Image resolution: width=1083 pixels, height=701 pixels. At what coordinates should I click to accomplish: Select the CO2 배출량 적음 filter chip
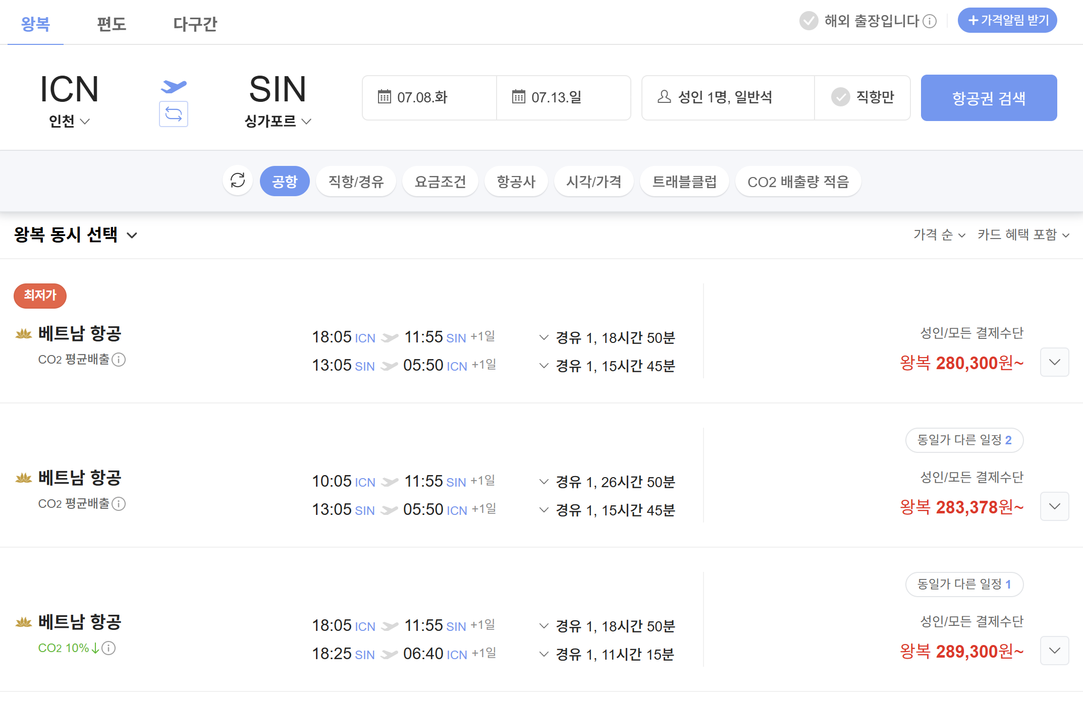click(798, 181)
